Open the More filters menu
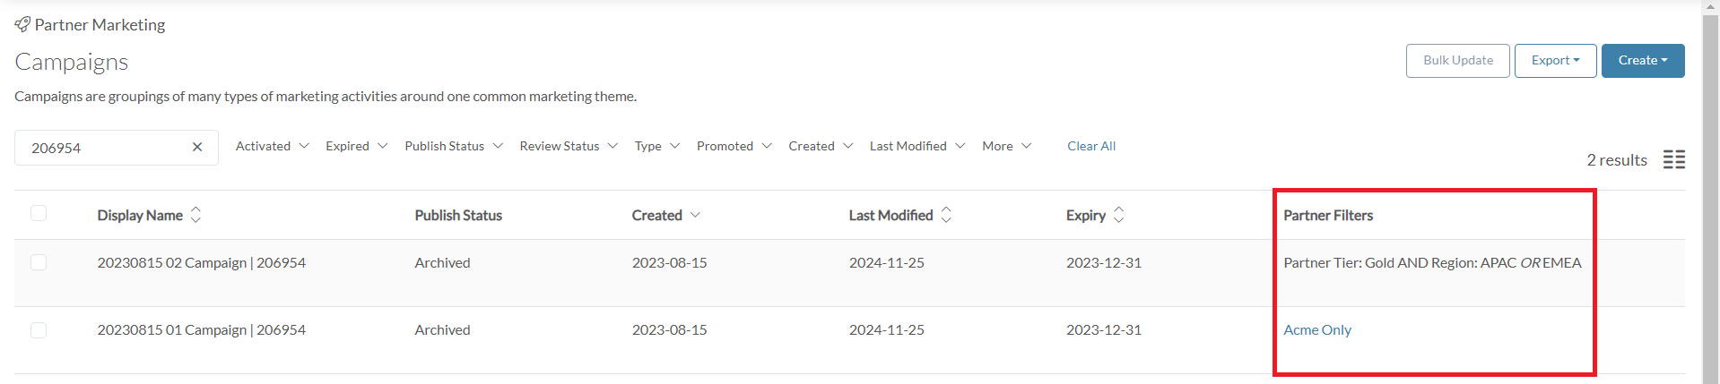The width and height of the screenshot is (1720, 384). 1006,146
